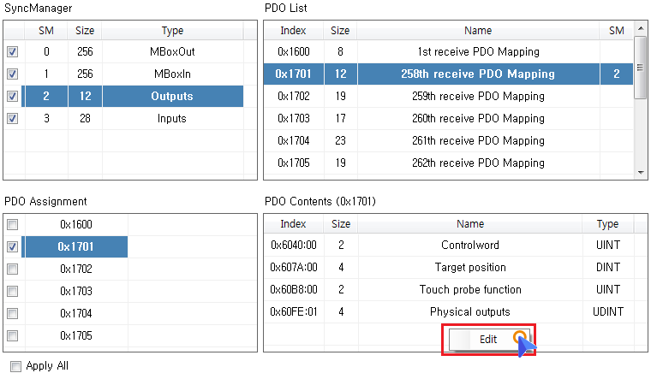This screenshot has height=379, width=651.
Task: Select 262nd receive PDO Mapping entry
Action: [x=480, y=163]
